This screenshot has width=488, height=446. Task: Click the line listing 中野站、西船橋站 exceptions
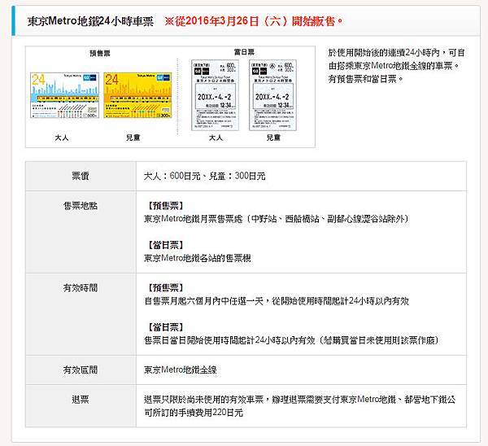click(x=277, y=219)
